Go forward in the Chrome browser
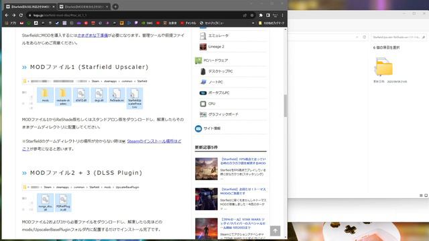Screen dimensions: 429x241 [x=13, y=15]
